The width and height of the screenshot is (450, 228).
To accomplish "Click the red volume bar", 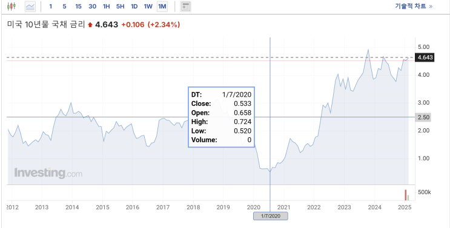I will [406, 195].
